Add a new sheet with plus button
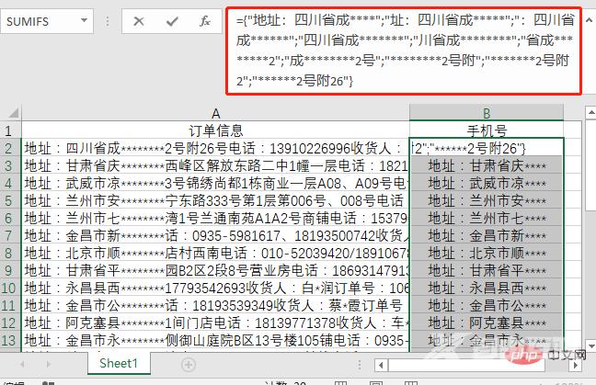 click(189, 365)
